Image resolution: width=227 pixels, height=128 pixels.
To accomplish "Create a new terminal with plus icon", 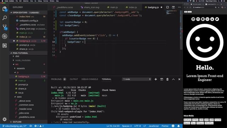I will click(x=156, y=79).
